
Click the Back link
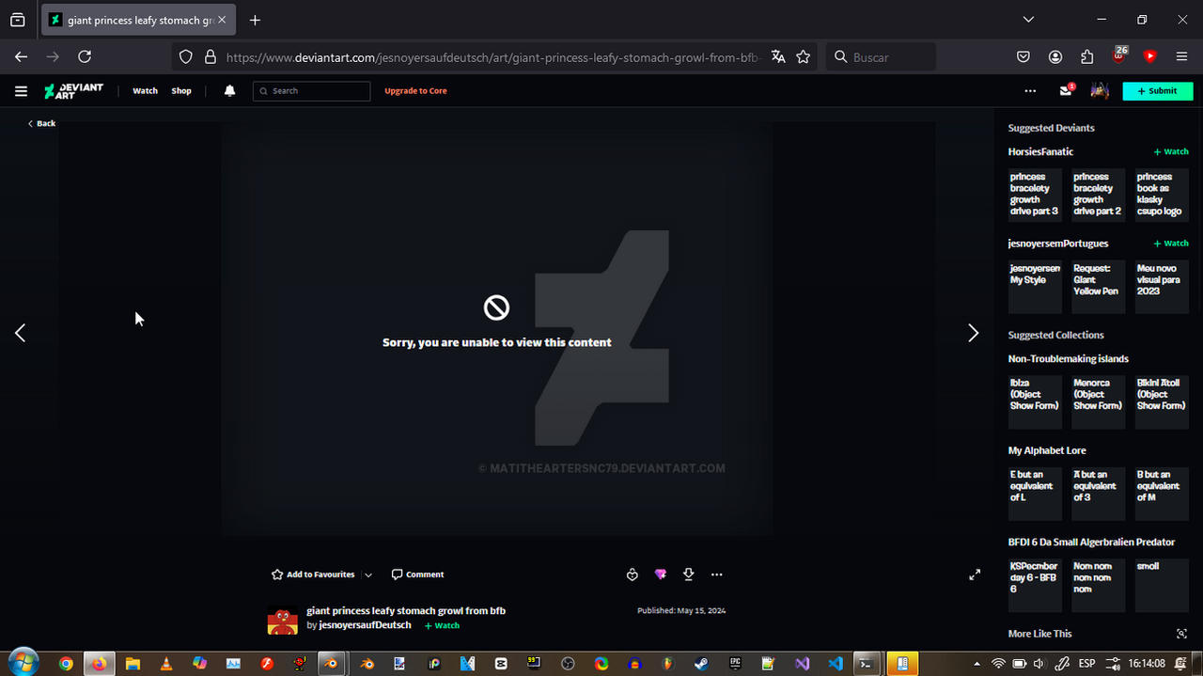(41, 123)
